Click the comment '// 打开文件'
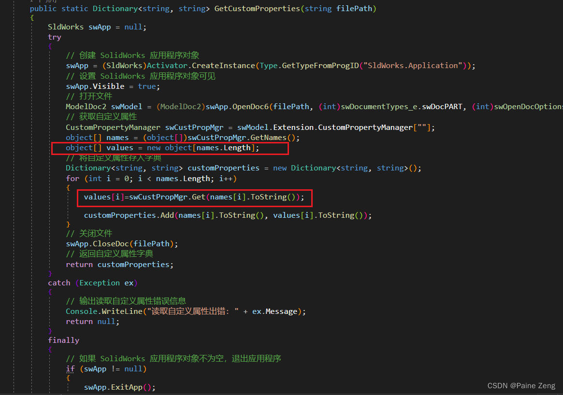Viewport: 563px width, 395px height. pyautogui.click(x=89, y=96)
